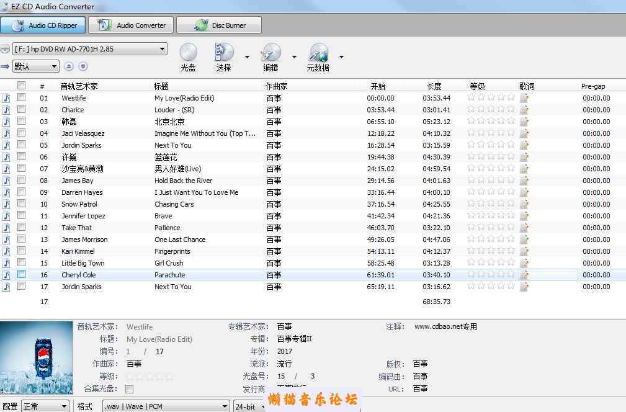Open lyrics icon for track 11 Jennifer Lopez
The width and height of the screenshot is (626, 412).
[x=524, y=216]
